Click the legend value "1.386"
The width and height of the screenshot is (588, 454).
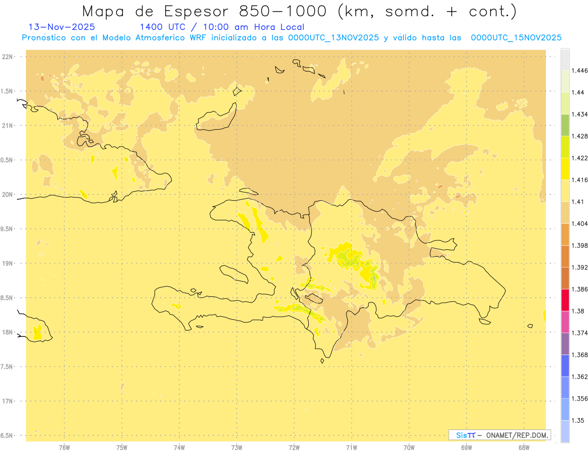pos(580,289)
